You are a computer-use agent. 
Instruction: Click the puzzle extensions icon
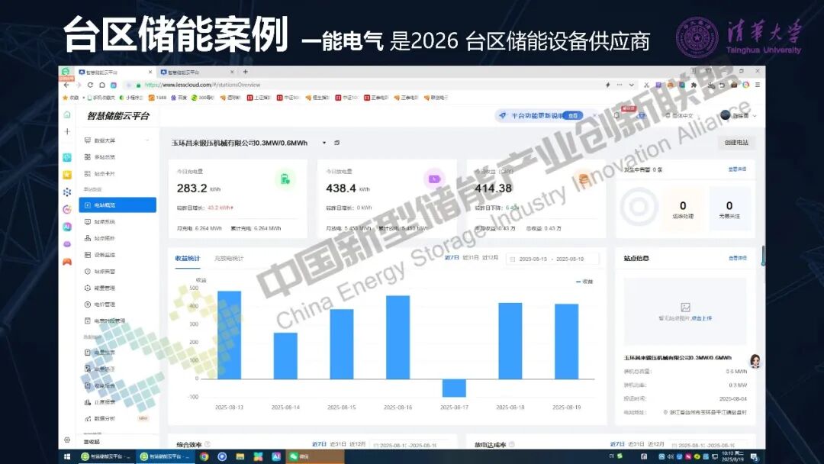[x=694, y=85]
